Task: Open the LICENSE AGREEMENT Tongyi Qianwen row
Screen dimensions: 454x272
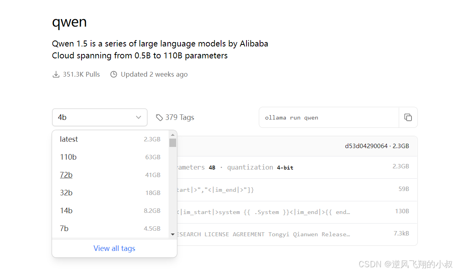Action: point(297,234)
